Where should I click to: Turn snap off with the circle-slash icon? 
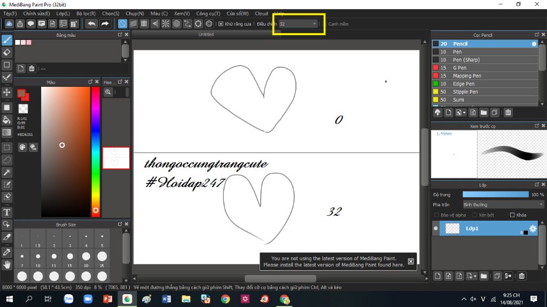click(x=122, y=23)
